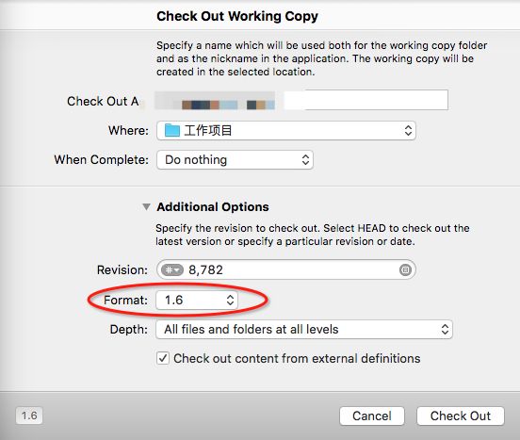The width and height of the screenshot is (520, 440).
Task: Open the Depth All files and folders dropdown
Action: (304, 329)
